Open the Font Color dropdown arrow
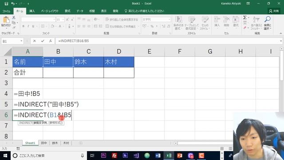 (x=63, y=27)
